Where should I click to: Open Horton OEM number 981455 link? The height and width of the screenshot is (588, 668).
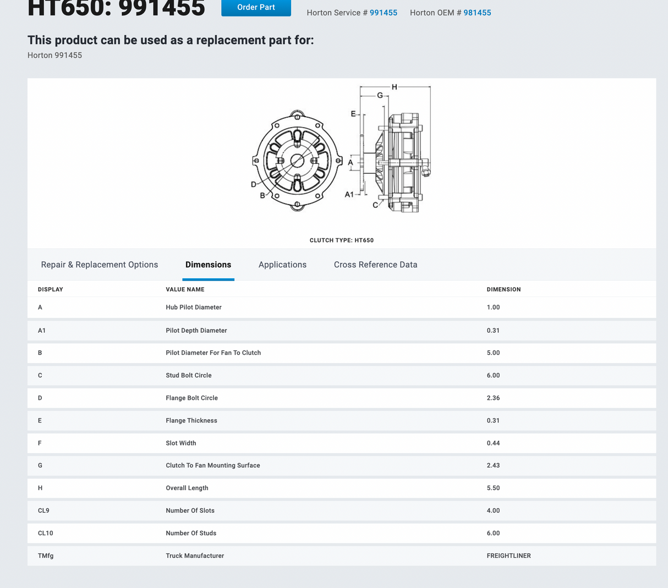tap(477, 13)
